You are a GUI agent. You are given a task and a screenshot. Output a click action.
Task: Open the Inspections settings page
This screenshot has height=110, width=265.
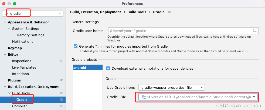pyautogui.click(x=22, y=61)
